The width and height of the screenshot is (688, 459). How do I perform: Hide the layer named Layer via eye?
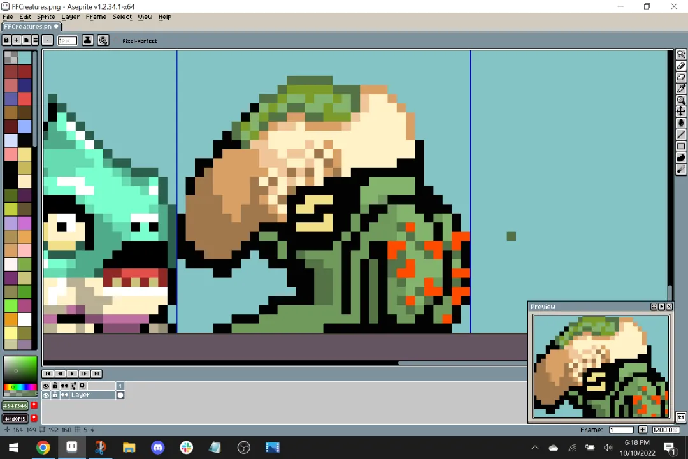coord(46,395)
